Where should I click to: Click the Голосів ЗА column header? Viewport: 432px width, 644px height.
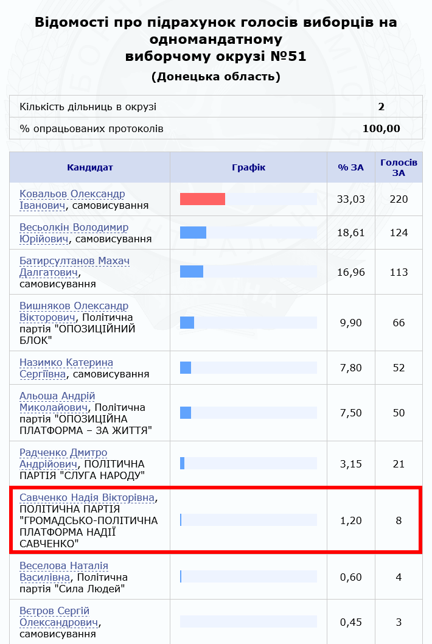[399, 167]
